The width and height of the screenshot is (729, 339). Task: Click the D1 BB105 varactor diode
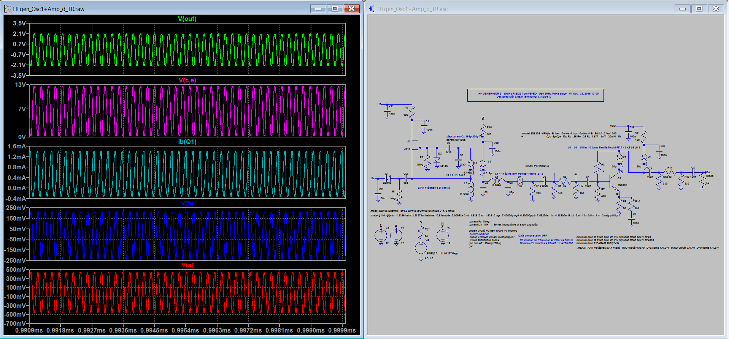coord(388,178)
